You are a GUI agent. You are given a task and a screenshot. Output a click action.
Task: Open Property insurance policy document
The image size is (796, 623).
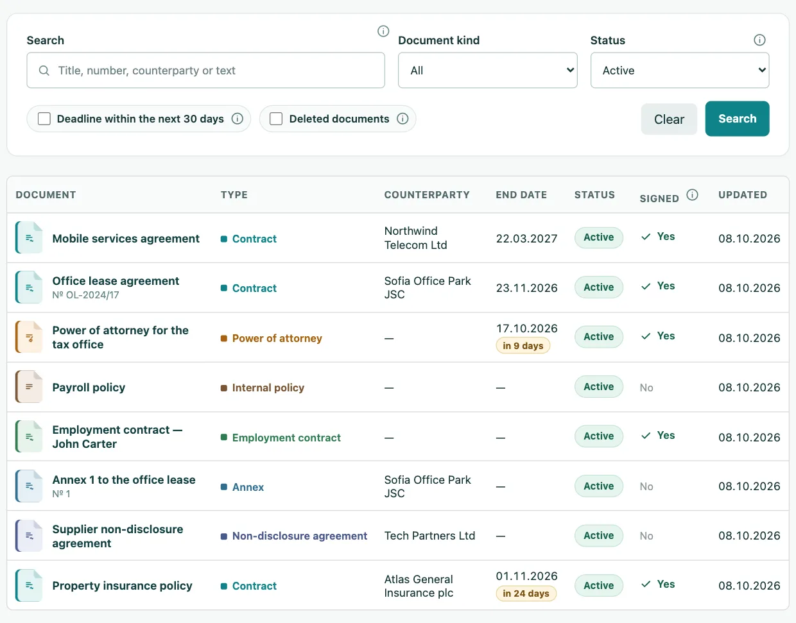pos(122,586)
